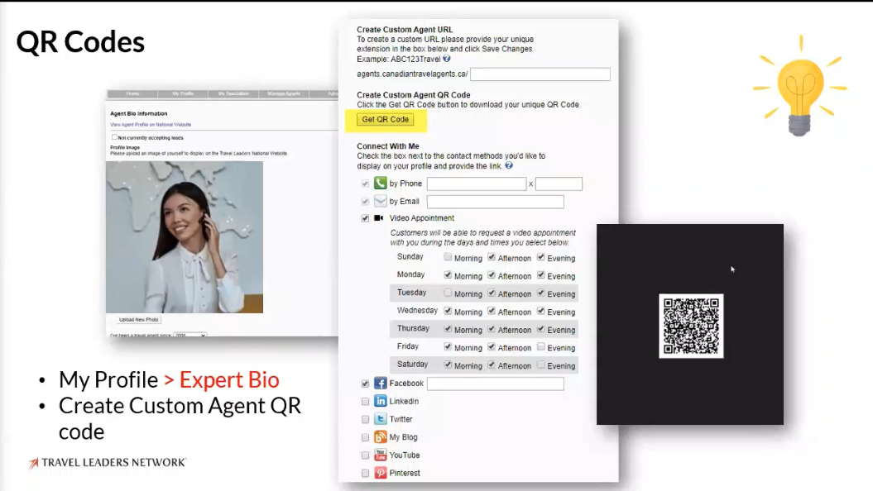The height and width of the screenshot is (491, 873).
Task: Check Friday Evening availability
Action: point(540,346)
